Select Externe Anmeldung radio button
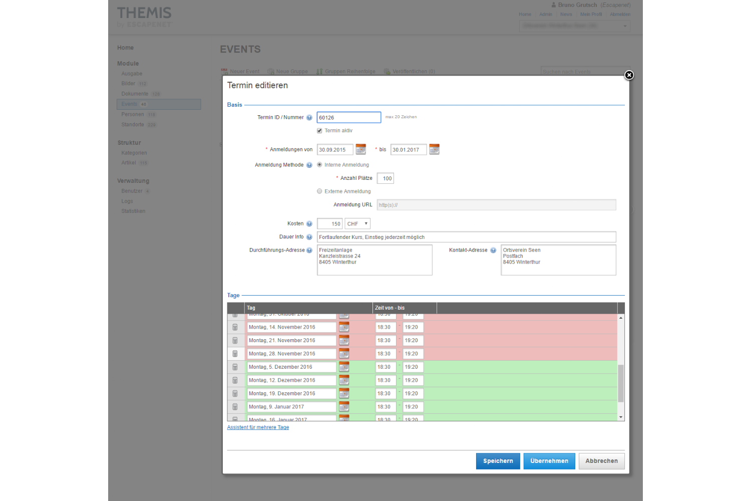 pos(319,191)
